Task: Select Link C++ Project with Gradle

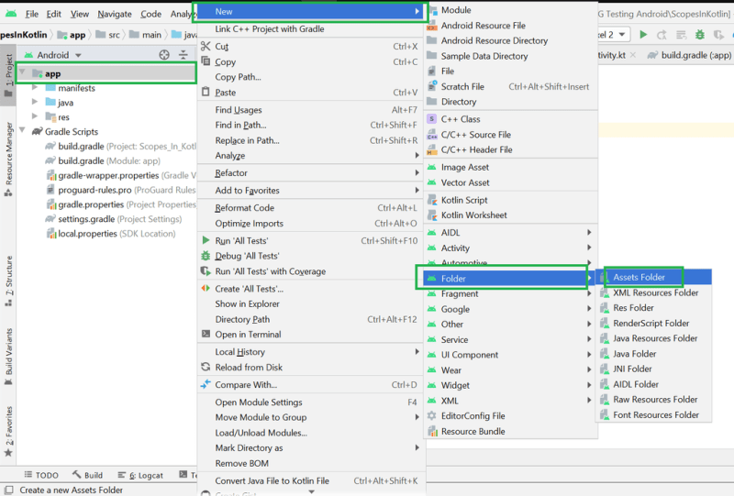Action: coord(310,29)
